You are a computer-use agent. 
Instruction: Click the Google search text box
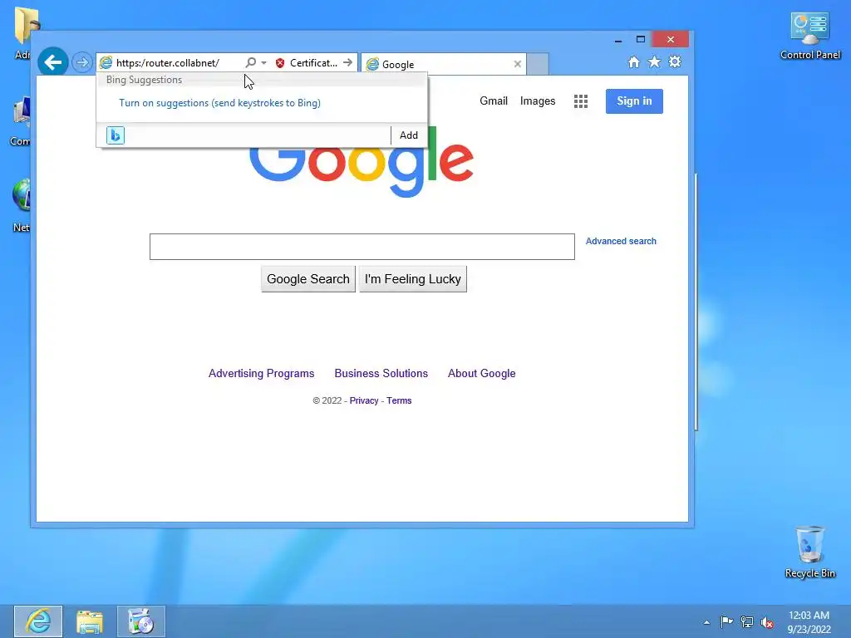362,247
